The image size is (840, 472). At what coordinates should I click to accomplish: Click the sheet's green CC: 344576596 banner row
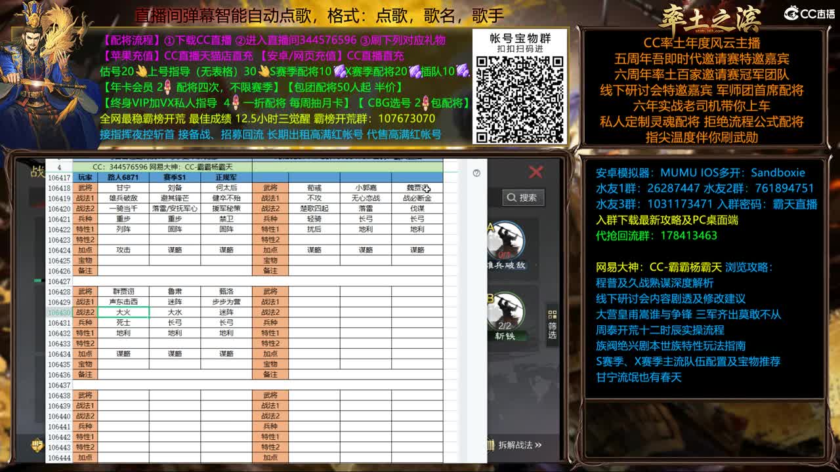tap(162, 168)
